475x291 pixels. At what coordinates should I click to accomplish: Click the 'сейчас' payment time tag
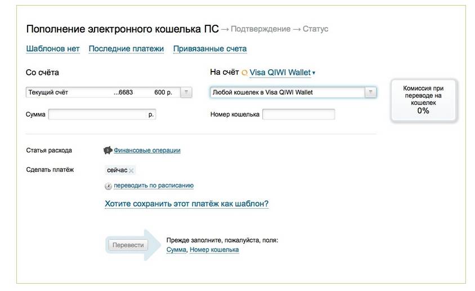[x=117, y=171]
